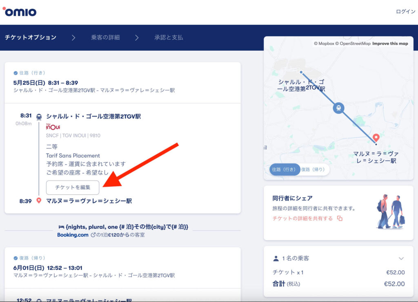The image size is (418, 302).
Task: Click the red destination pin on map
Action: pos(376,138)
